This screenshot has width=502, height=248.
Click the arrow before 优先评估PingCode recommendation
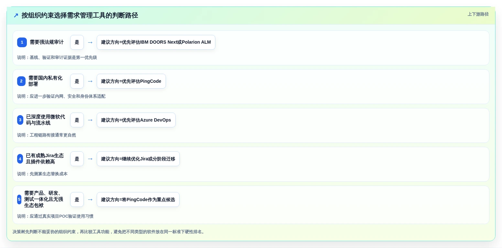click(x=90, y=81)
